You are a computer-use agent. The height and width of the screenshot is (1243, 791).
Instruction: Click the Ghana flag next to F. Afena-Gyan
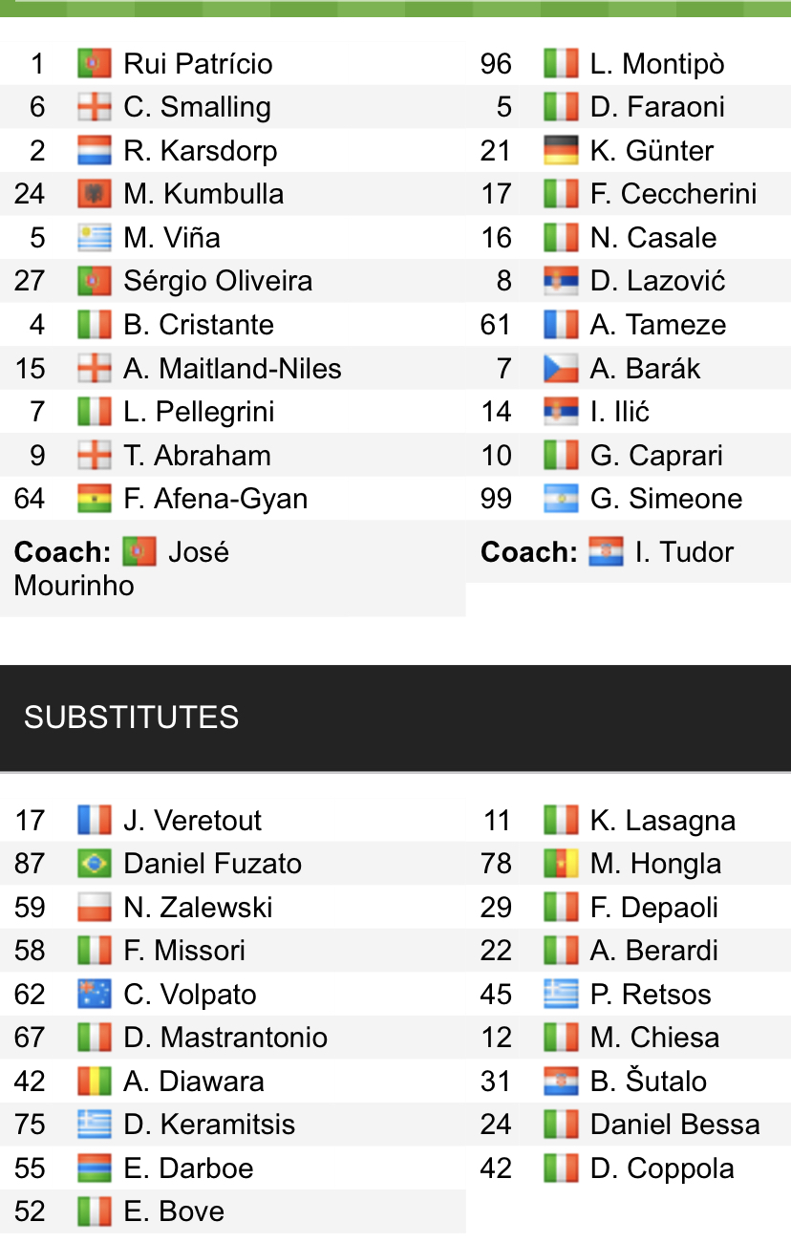click(95, 499)
